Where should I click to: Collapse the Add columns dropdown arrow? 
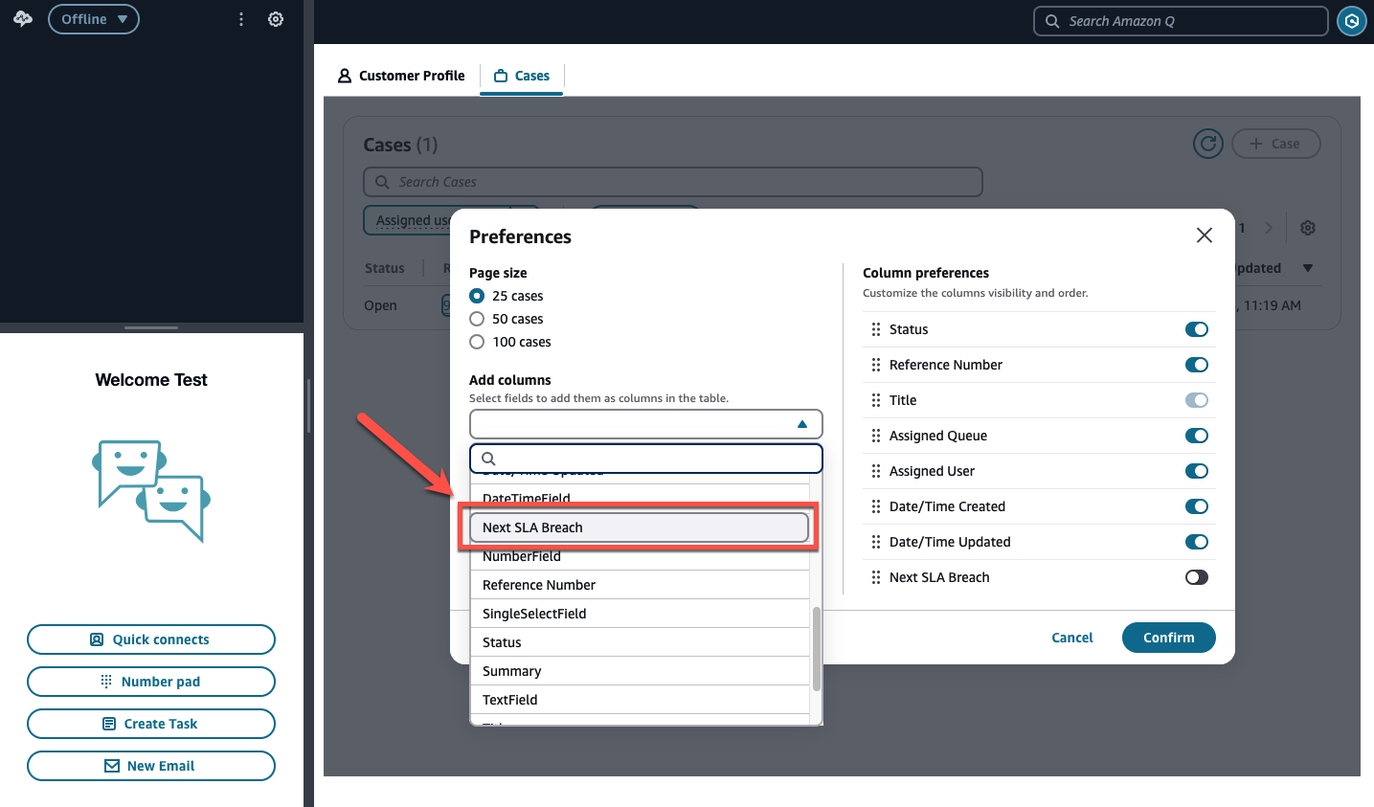[802, 424]
